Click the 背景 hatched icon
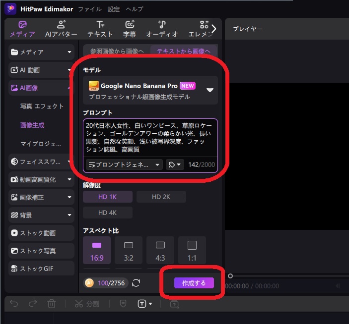The image size is (349, 324). 14,215
